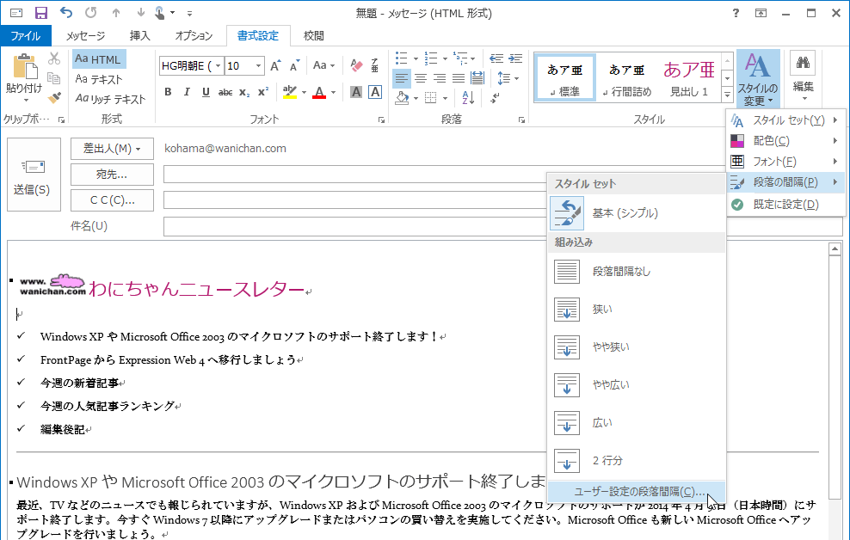Click the Shrink Font icon

(x=295, y=66)
